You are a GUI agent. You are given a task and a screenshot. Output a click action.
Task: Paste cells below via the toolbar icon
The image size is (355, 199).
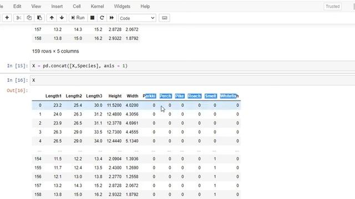coord(39,18)
